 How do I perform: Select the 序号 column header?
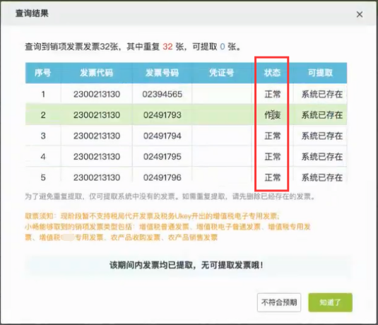pyautogui.click(x=43, y=73)
